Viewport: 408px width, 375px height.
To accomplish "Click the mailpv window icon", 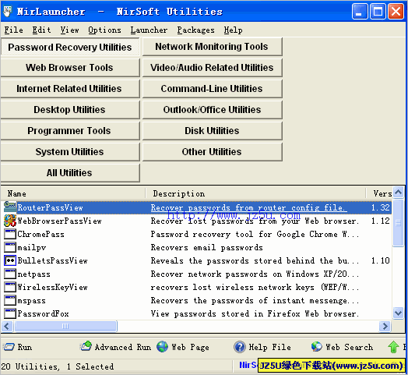I will (10, 247).
